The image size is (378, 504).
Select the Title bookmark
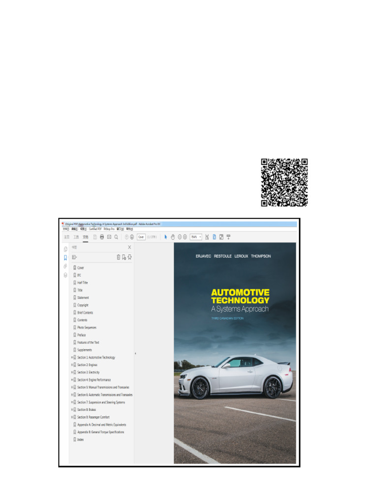point(80,290)
